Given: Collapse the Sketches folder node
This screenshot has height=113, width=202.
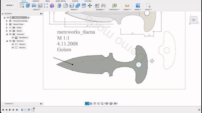Looking at the screenshot, I should [x=7, y=41].
